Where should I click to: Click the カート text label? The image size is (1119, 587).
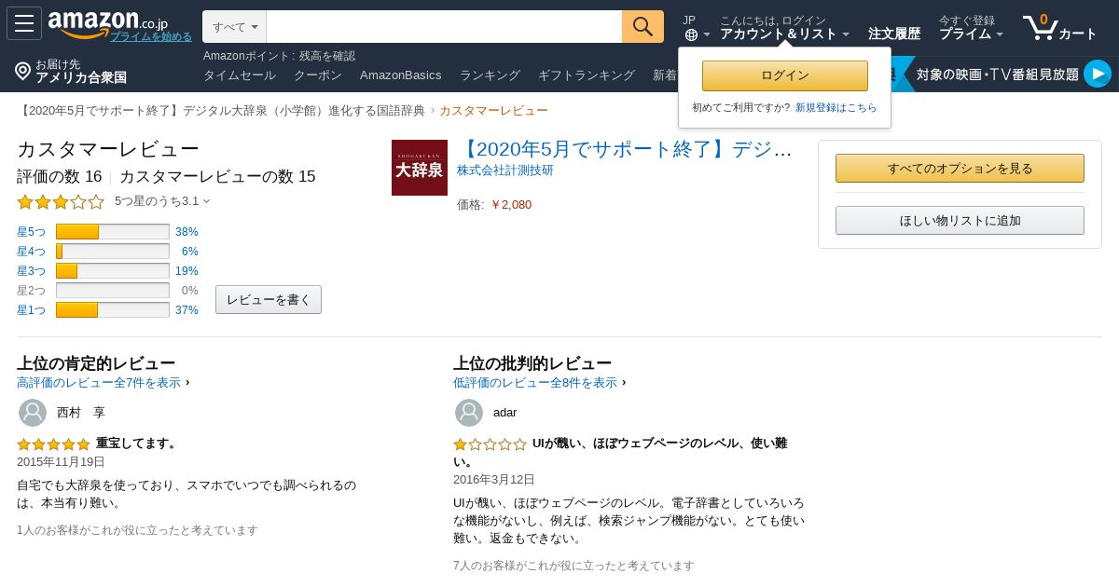[1078, 34]
